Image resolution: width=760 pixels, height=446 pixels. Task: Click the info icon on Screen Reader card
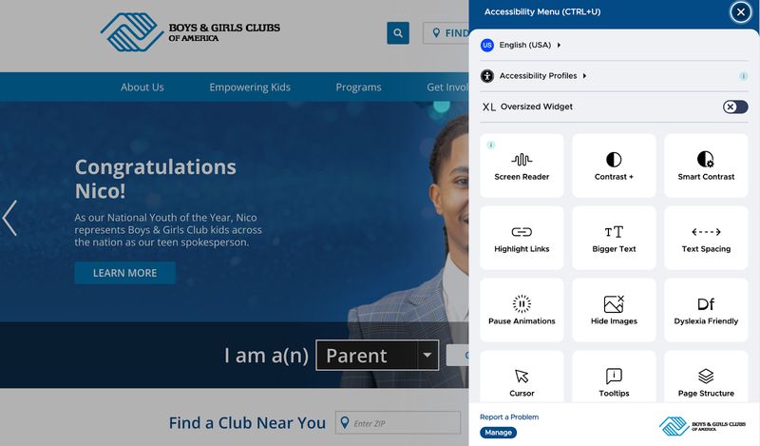(491, 145)
